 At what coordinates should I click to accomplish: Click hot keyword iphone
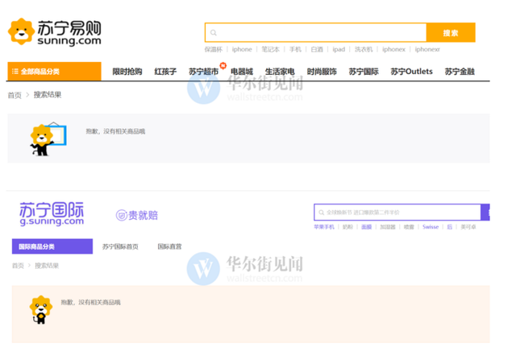tap(242, 49)
